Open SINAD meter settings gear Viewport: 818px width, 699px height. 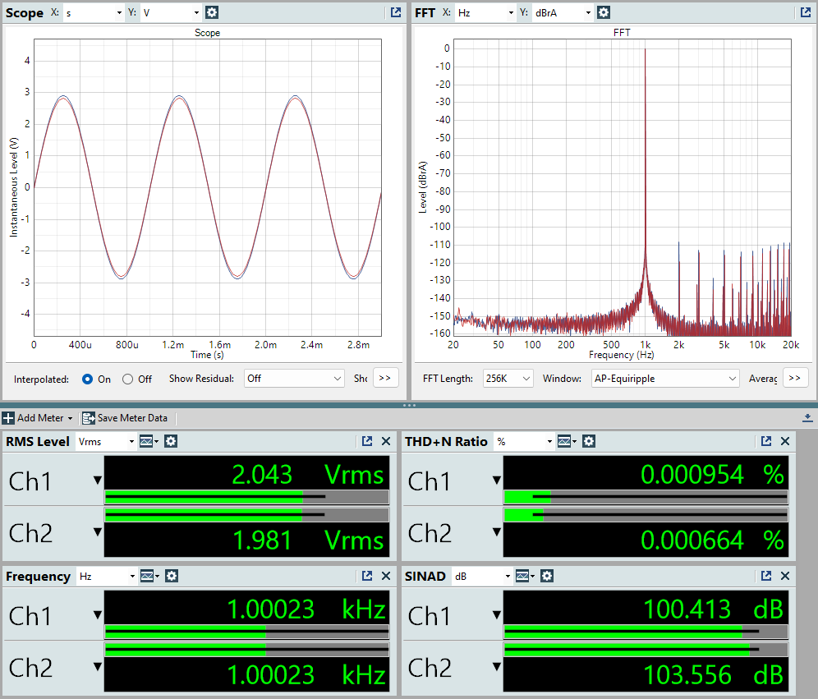547,576
